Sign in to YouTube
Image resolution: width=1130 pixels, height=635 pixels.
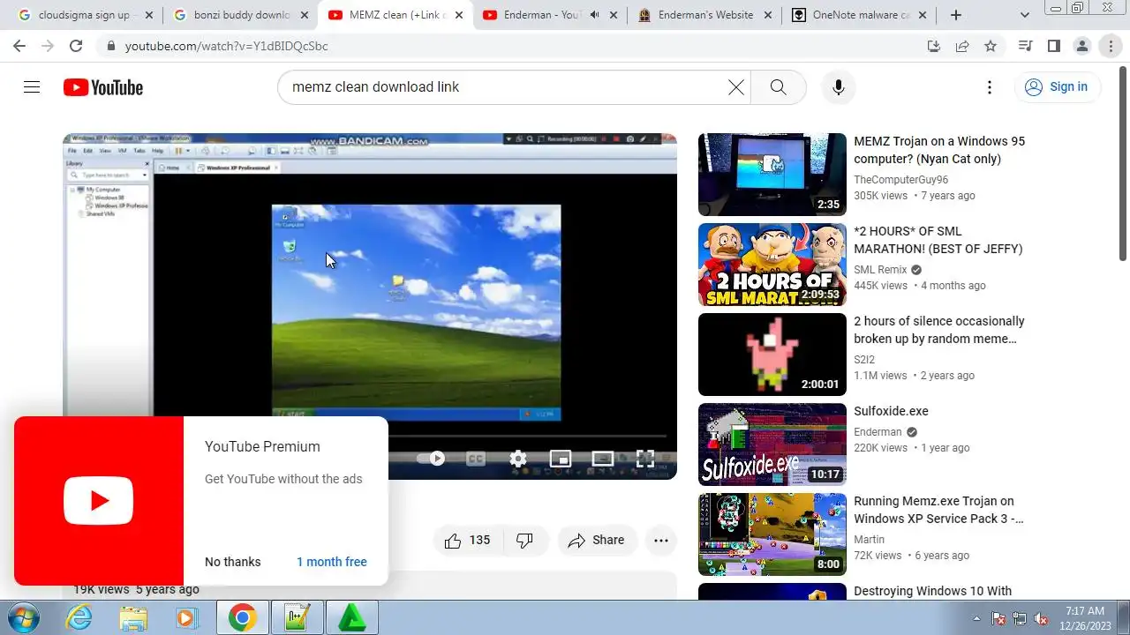click(x=1058, y=86)
